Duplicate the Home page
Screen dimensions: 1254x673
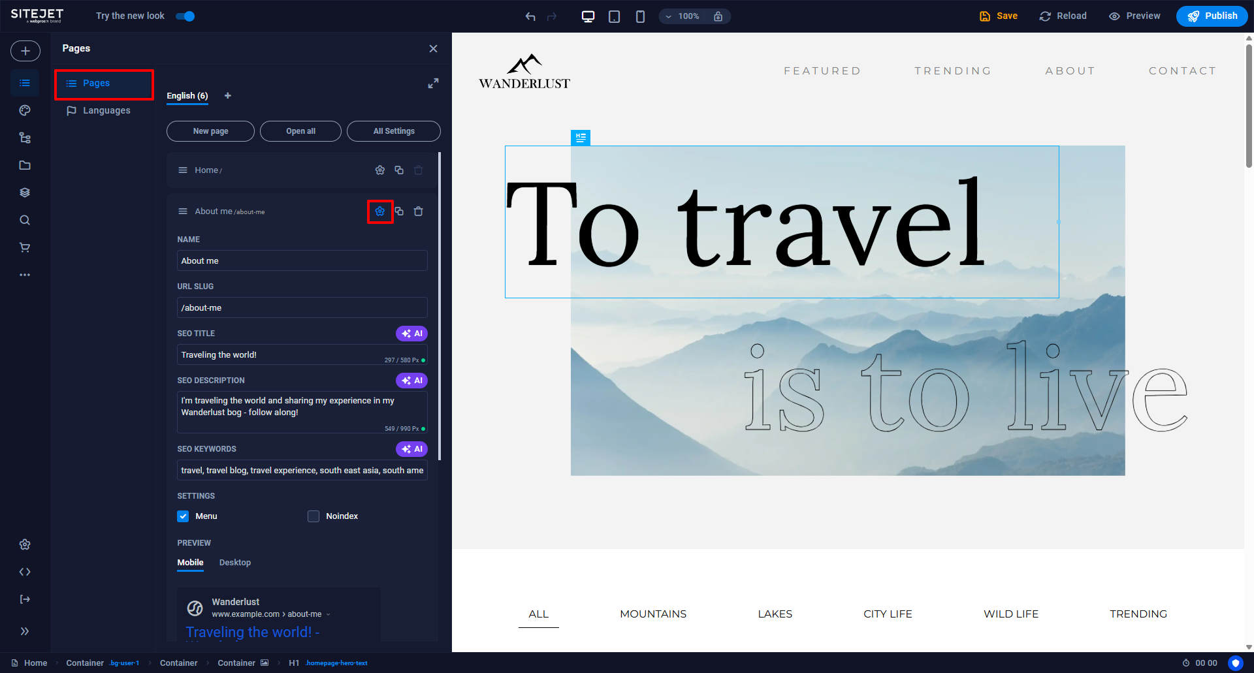pyautogui.click(x=399, y=170)
